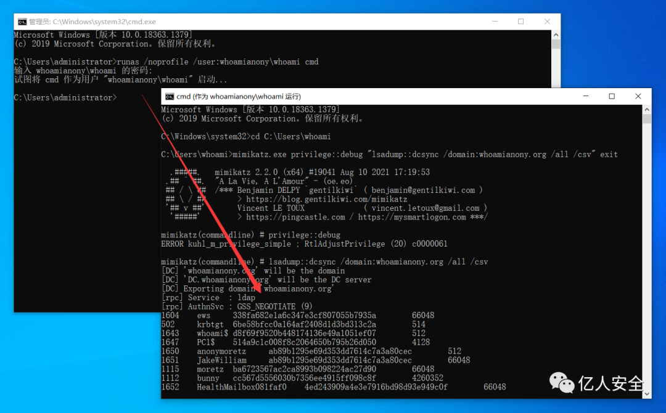Click the 'AuthnSvc : GSS_NEGOTIATE (9)' line

point(237,306)
